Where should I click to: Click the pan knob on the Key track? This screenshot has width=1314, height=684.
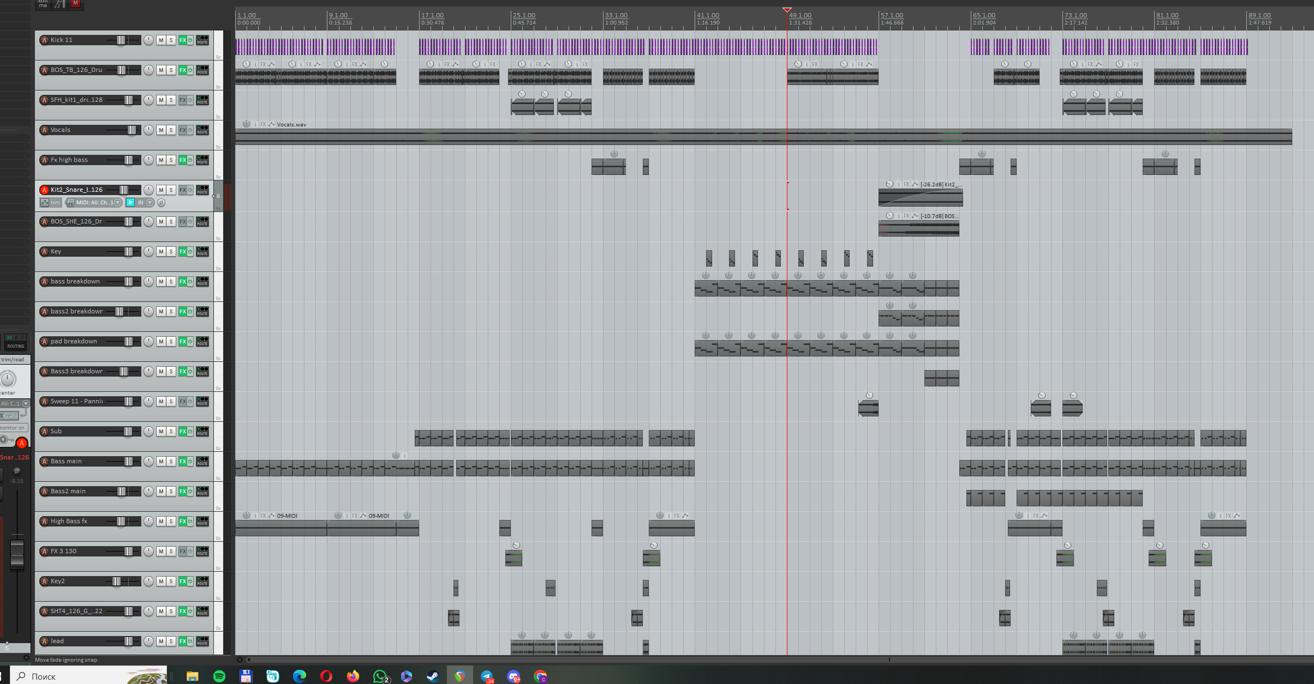pyautogui.click(x=148, y=251)
